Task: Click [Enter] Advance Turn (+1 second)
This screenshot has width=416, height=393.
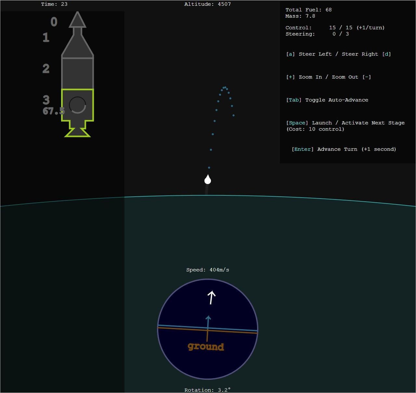Action: coord(344,149)
